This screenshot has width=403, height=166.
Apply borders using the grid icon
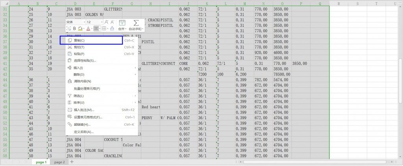(x=104, y=29)
